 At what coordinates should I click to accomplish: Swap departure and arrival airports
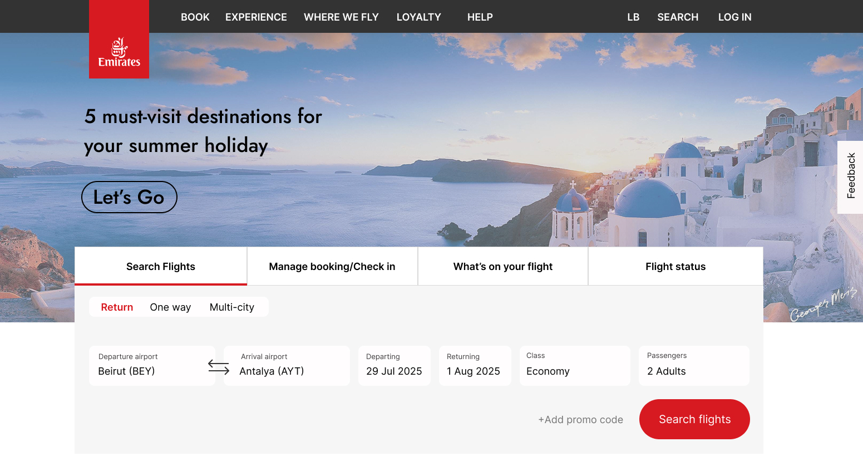click(219, 367)
